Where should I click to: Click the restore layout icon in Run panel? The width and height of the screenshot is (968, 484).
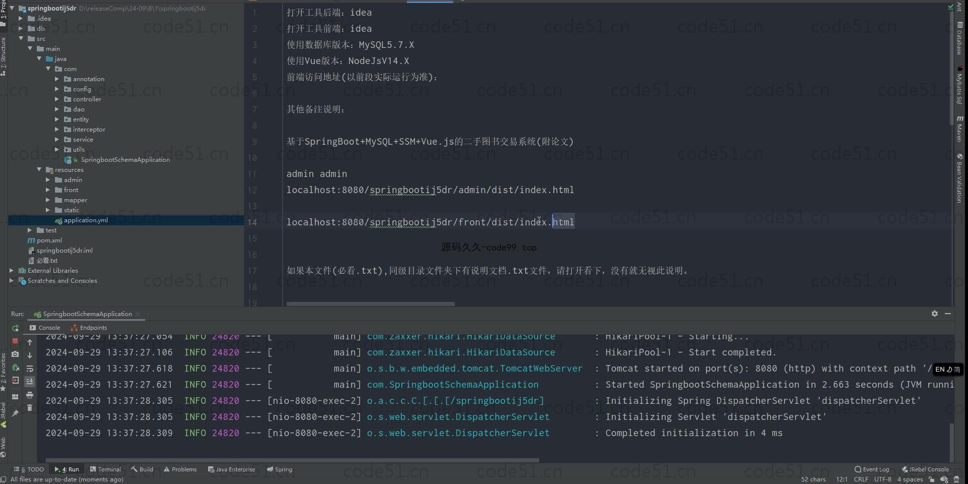15,397
